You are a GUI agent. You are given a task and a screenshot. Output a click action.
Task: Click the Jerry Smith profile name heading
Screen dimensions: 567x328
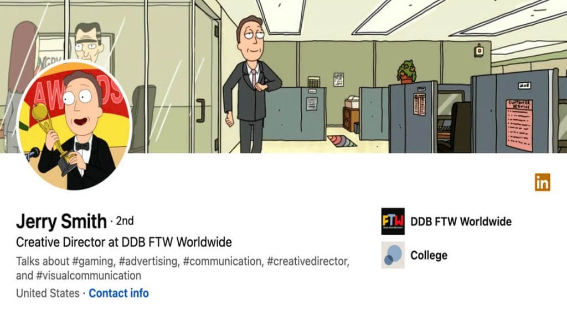pyautogui.click(x=61, y=221)
